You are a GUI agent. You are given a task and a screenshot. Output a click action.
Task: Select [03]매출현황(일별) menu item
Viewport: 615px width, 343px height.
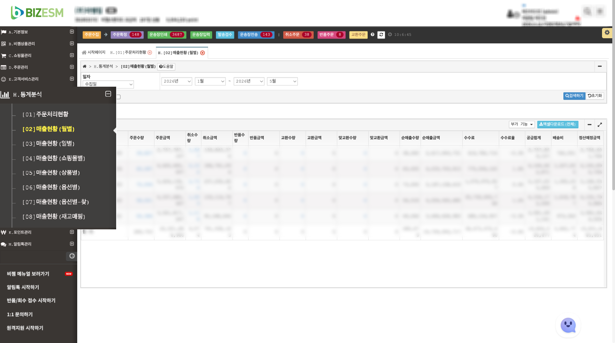[49, 144]
